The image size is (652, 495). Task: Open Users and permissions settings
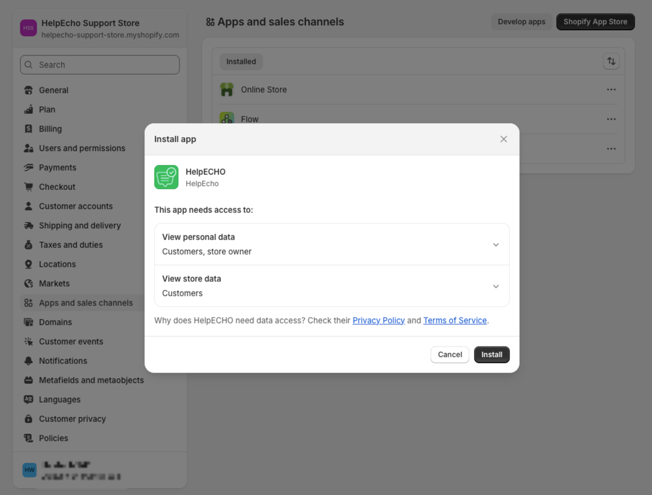coord(82,148)
